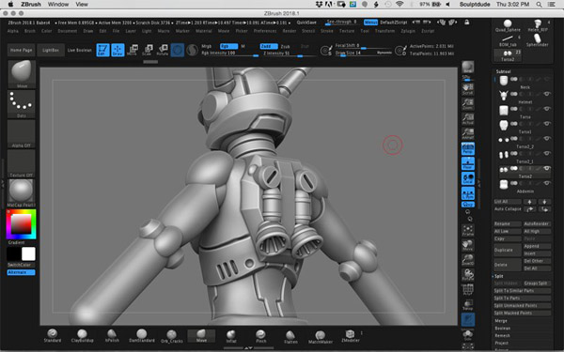
Task: Open the Material menu
Action: click(x=204, y=31)
